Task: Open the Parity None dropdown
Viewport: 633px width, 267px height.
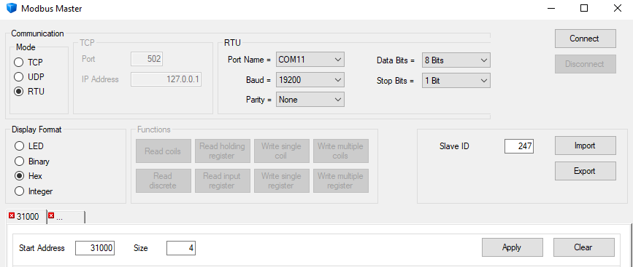Action: [x=310, y=100]
